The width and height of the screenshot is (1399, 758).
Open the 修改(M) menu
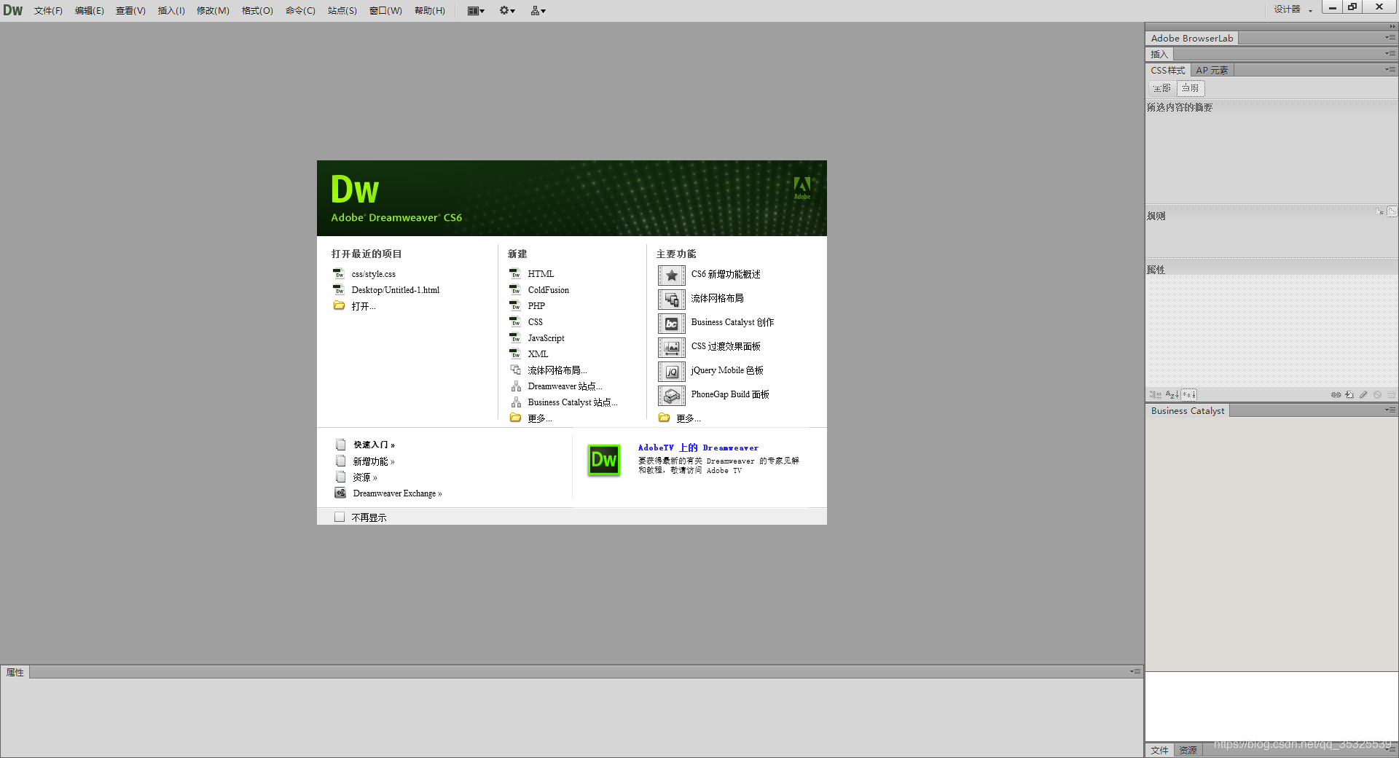[x=213, y=10]
